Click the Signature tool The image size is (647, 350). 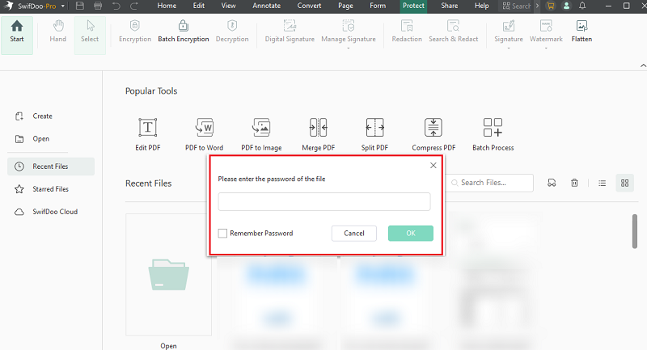[x=509, y=32]
